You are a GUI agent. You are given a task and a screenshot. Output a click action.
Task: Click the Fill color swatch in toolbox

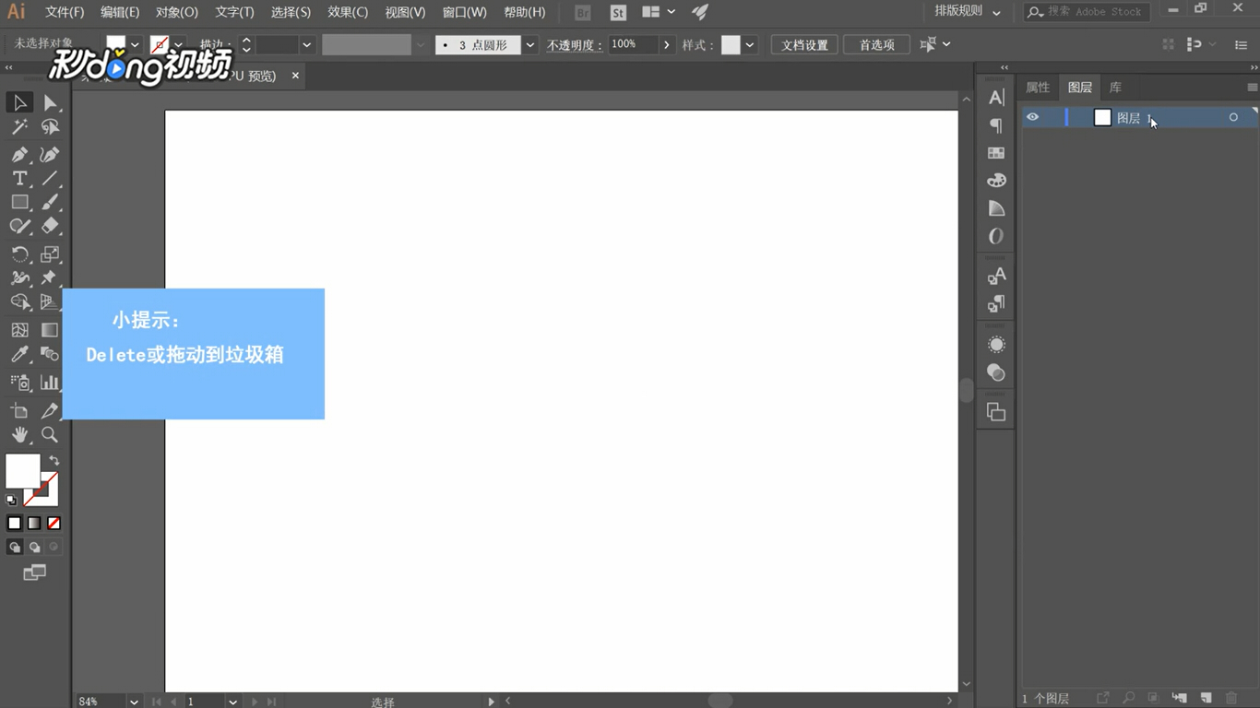[x=22, y=471]
